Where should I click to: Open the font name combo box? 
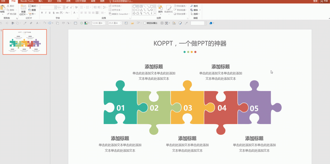tap(48, 7)
